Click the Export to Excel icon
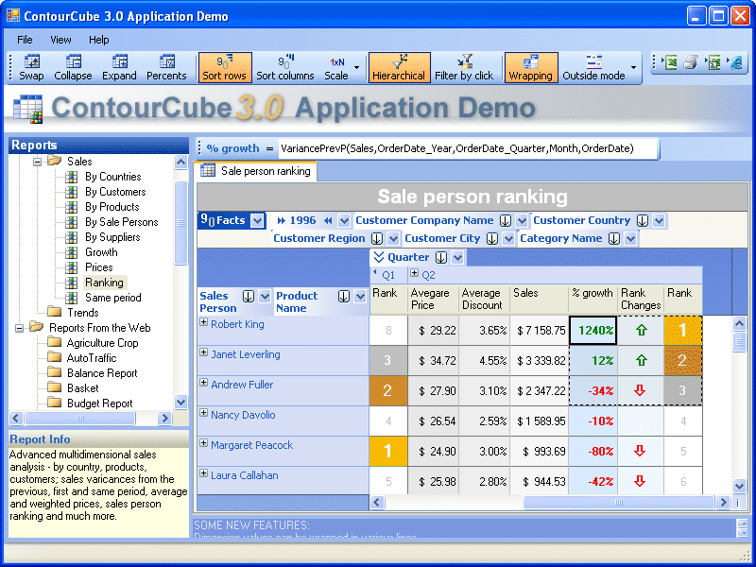This screenshot has width=756, height=567. coord(669,62)
